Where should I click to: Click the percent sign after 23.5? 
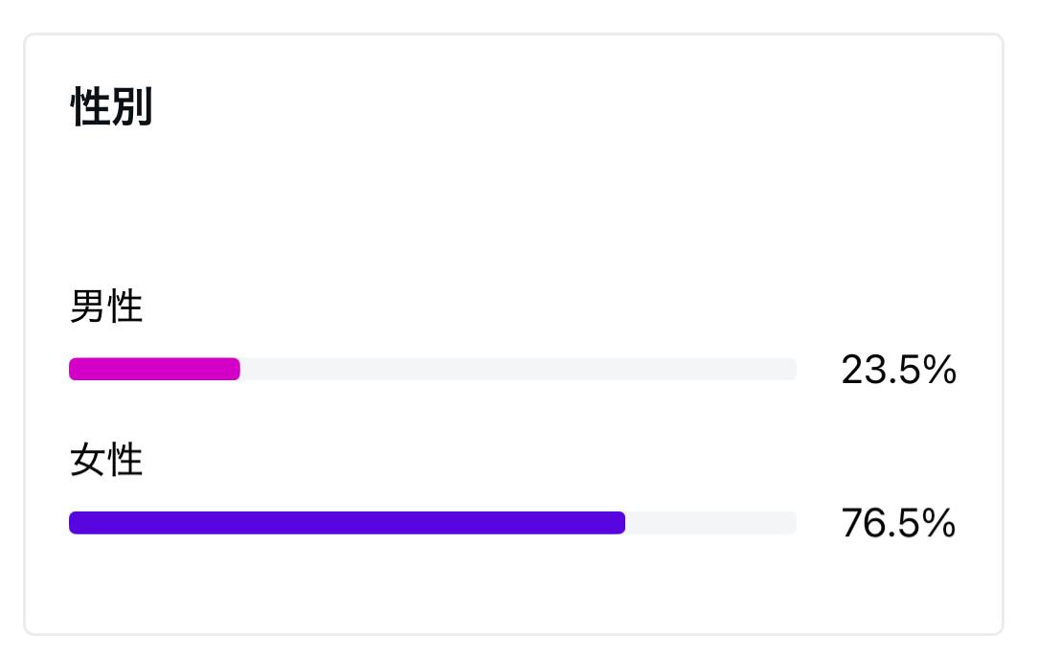[x=940, y=370]
